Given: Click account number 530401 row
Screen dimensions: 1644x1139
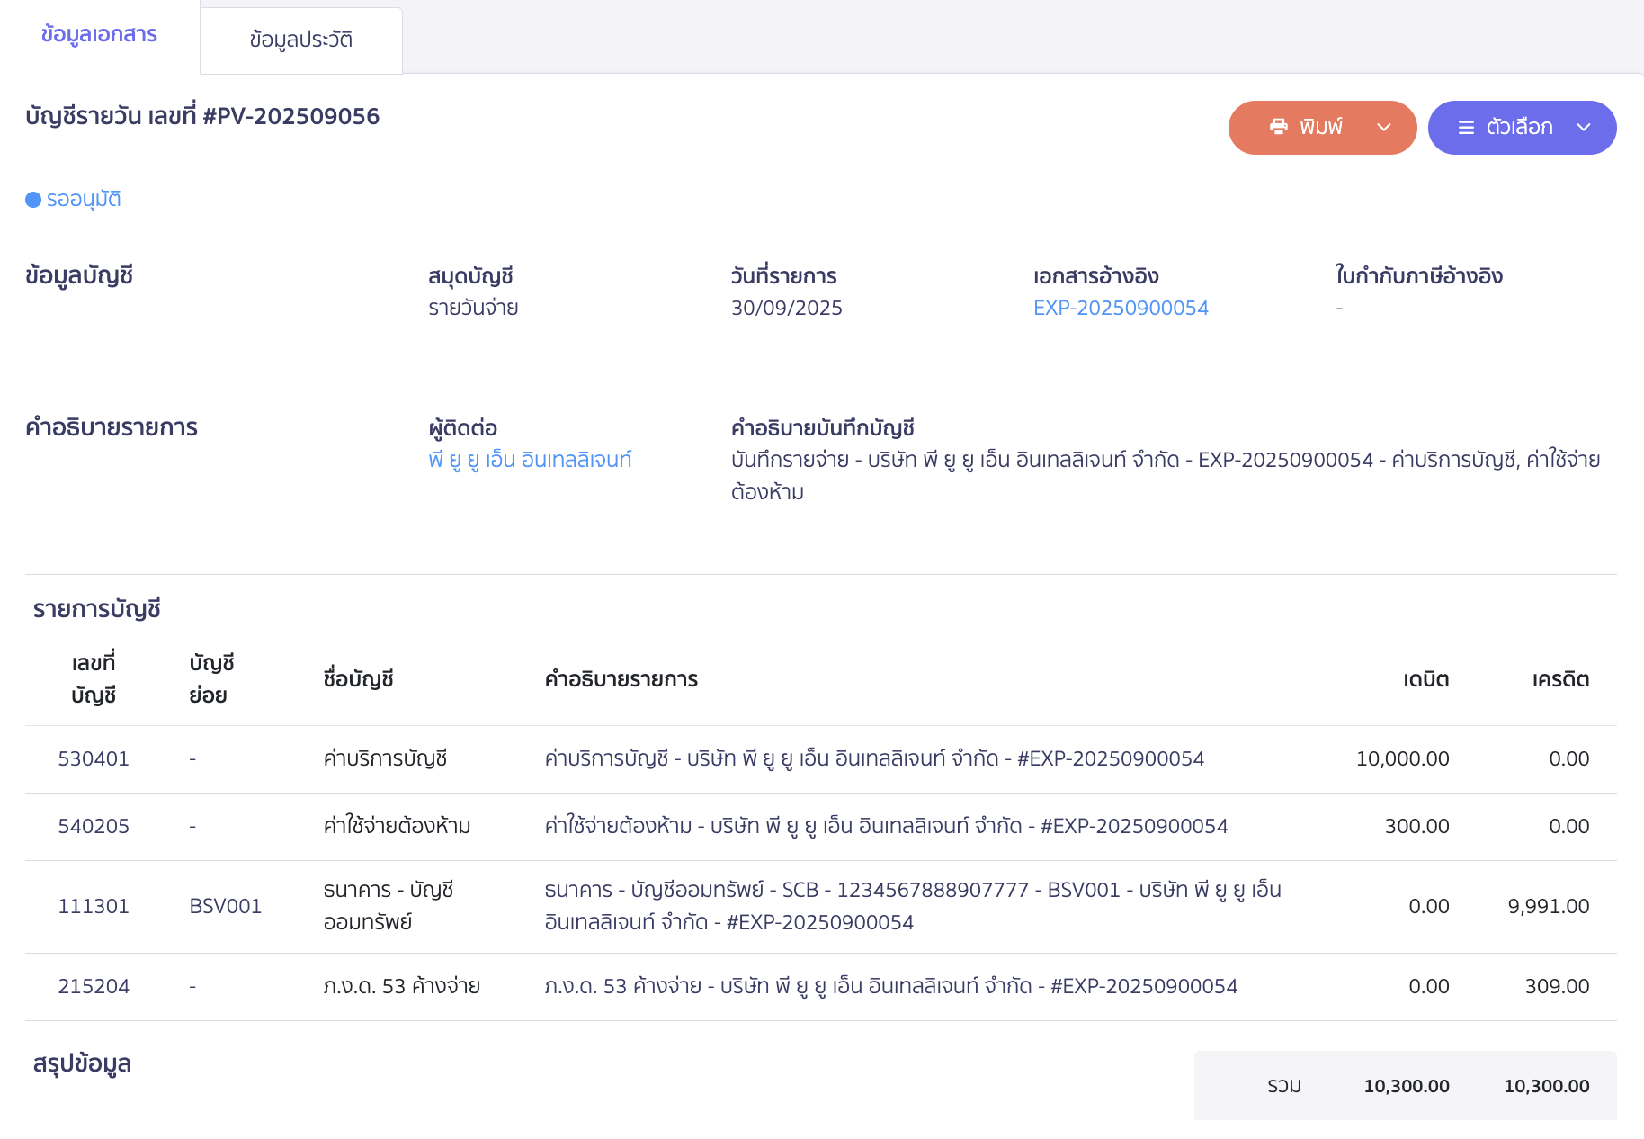Looking at the screenshot, I should [94, 758].
